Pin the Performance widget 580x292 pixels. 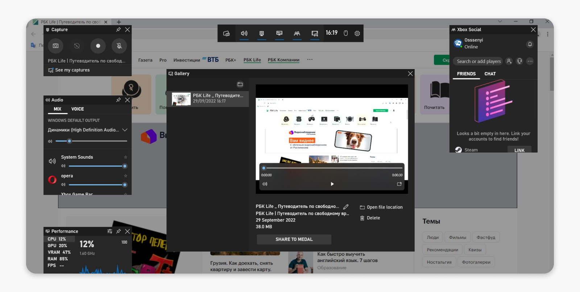coord(119,231)
